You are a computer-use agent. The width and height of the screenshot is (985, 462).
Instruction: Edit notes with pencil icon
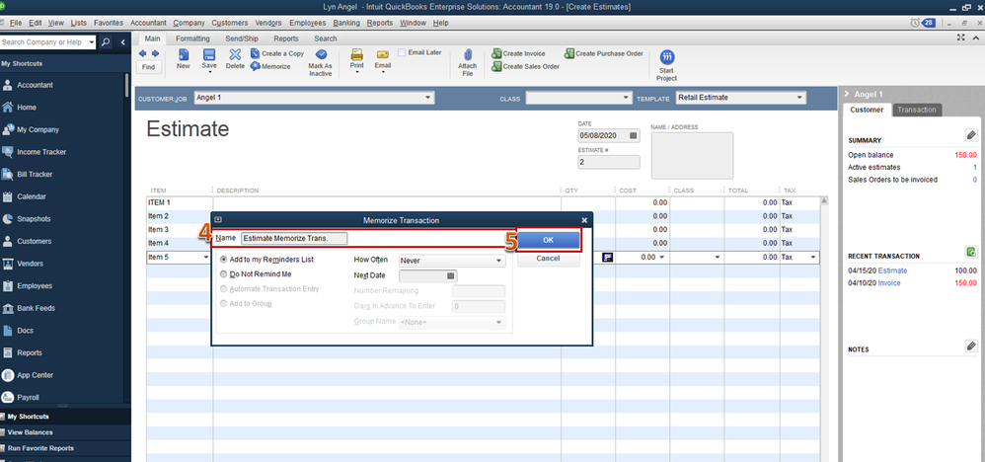(971, 346)
